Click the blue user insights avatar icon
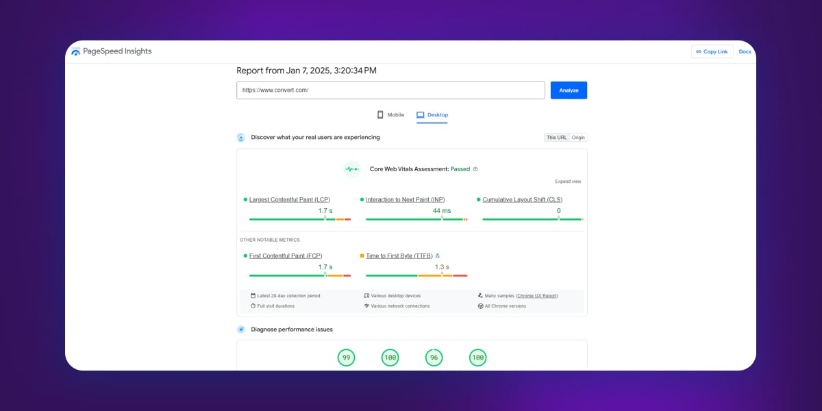822x411 pixels. tap(240, 137)
